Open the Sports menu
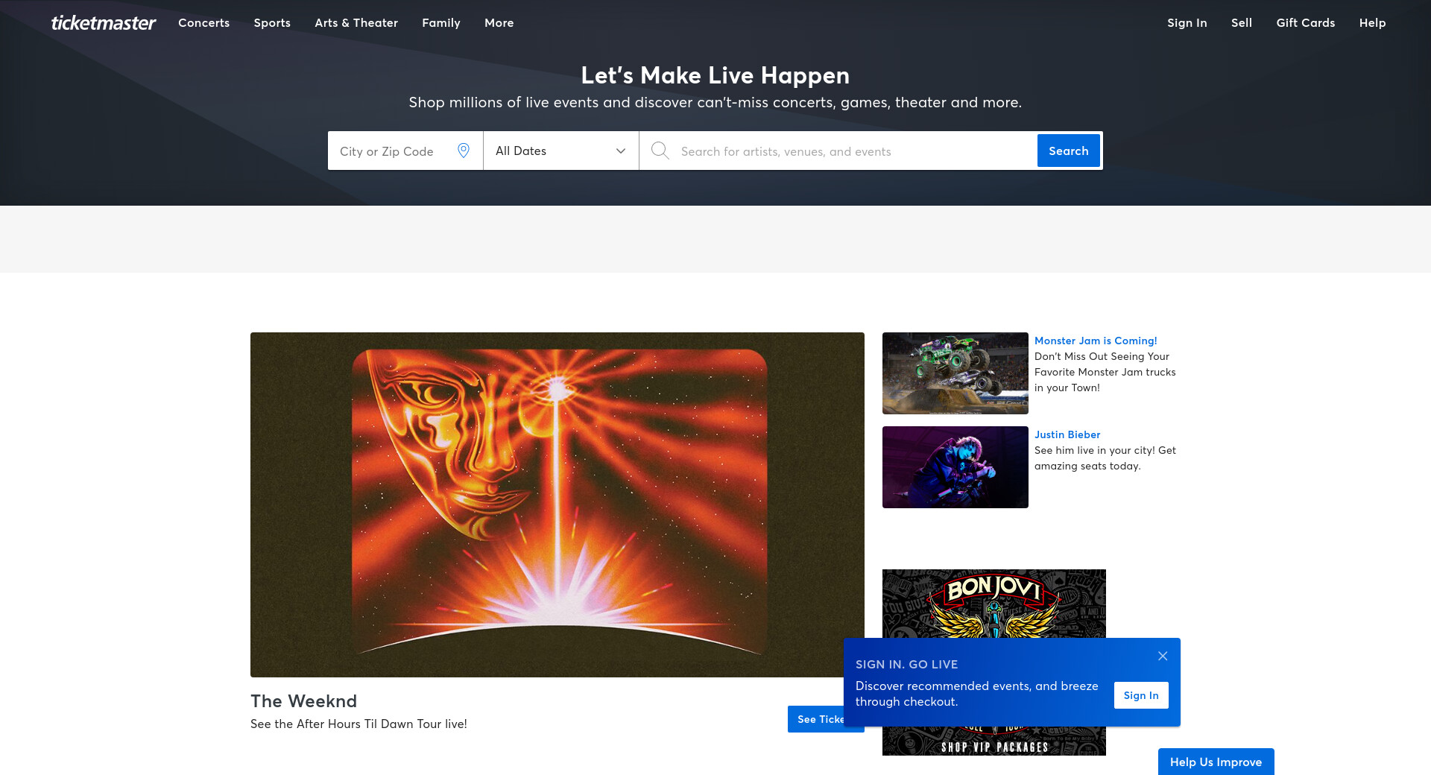 (272, 23)
